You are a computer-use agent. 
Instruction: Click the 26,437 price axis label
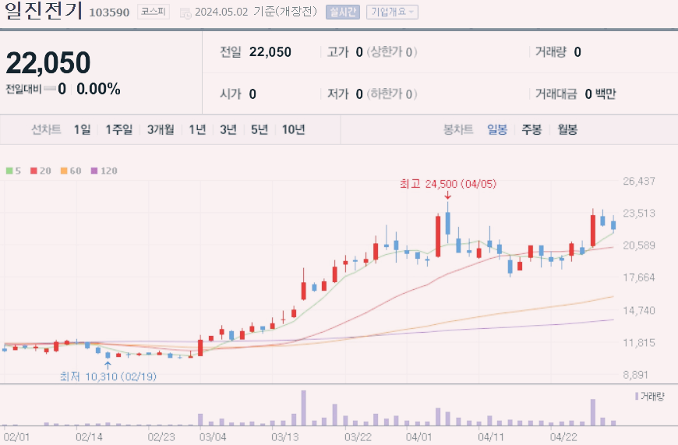click(639, 182)
